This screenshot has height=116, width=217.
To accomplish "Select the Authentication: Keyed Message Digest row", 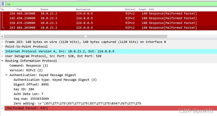I will tap(43, 75).
